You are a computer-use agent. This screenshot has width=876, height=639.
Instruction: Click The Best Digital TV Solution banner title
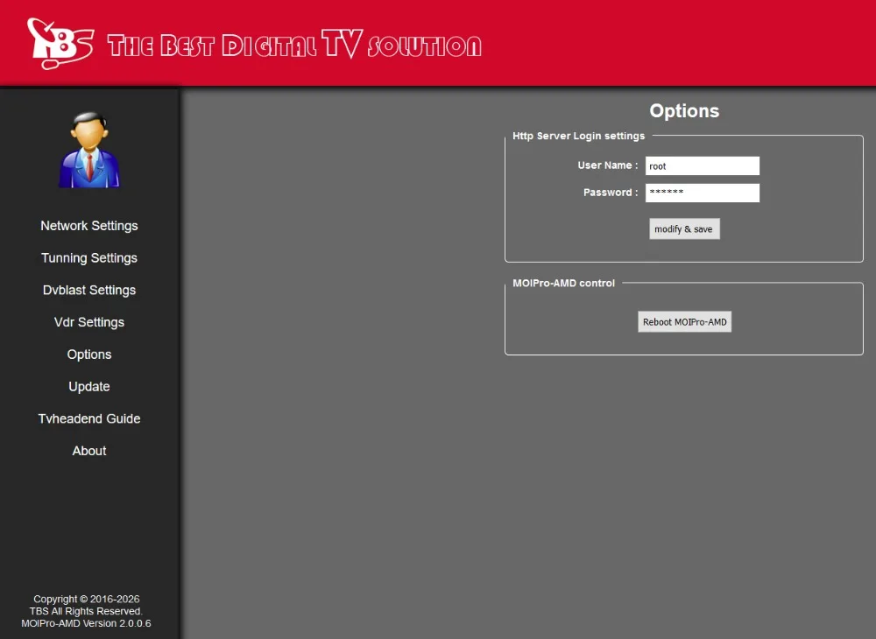pyautogui.click(x=294, y=45)
